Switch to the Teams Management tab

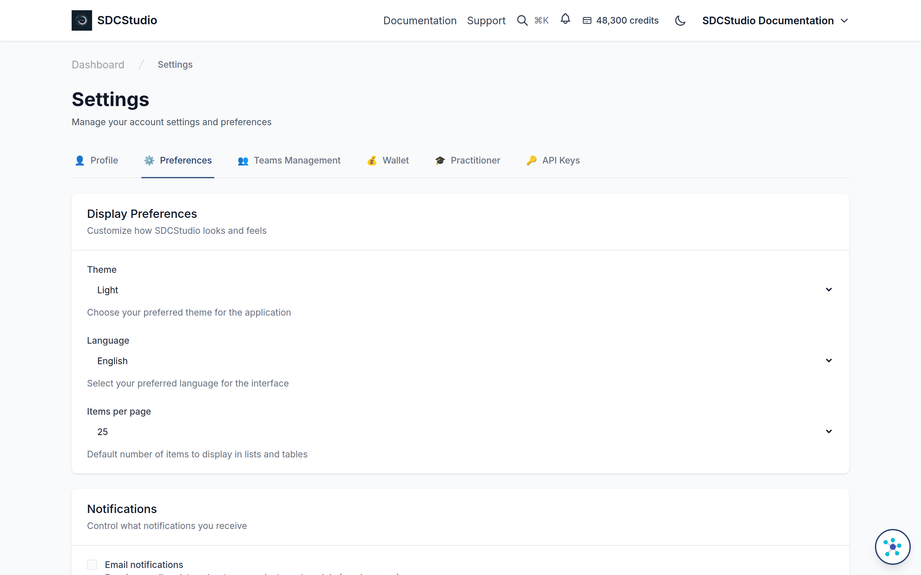click(289, 160)
